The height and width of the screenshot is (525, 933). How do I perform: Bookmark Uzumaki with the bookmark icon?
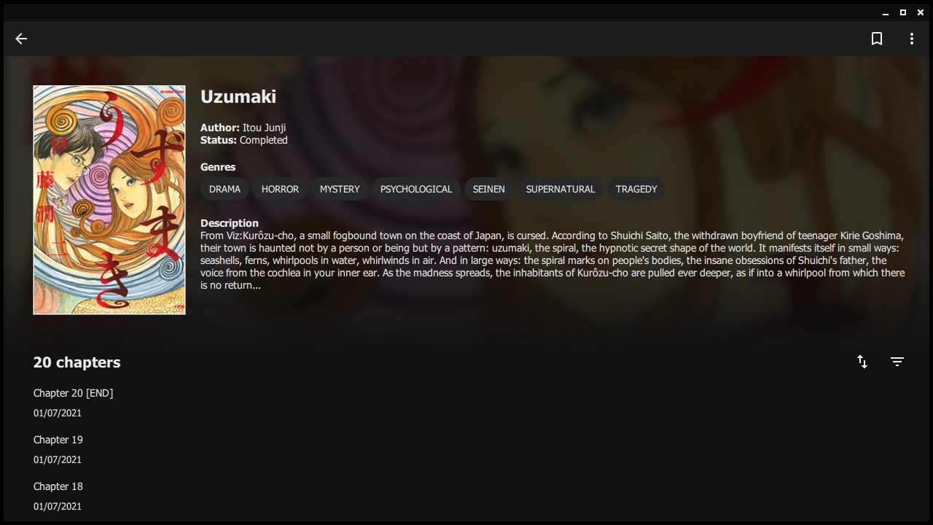tap(877, 39)
